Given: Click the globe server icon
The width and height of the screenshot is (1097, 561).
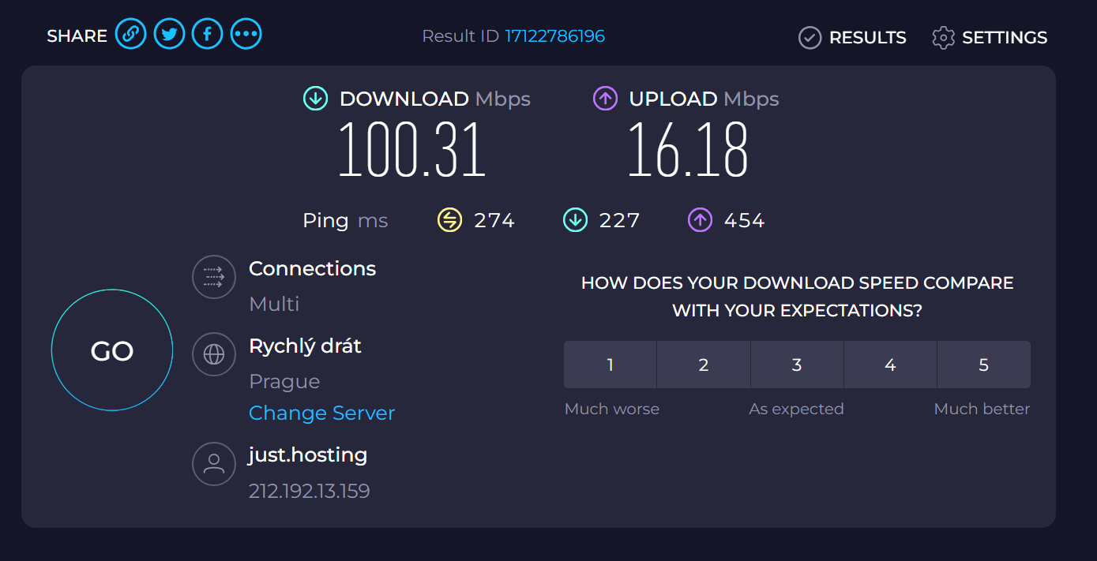Looking at the screenshot, I should pos(214,354).
